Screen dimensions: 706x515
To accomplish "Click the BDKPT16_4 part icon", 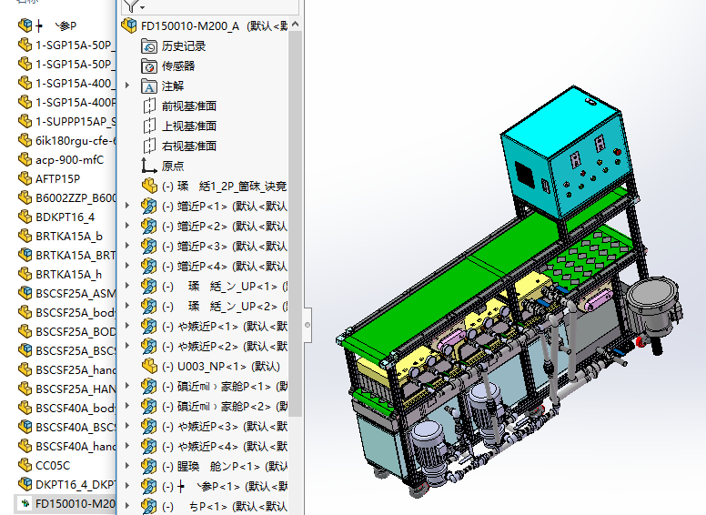I will (25, 217).
